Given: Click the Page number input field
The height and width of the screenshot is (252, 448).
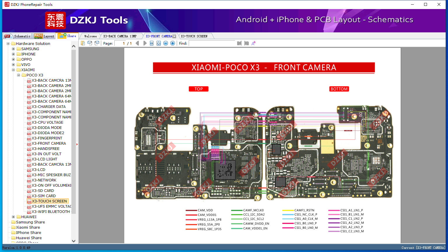Looking at the screenshot, I should 120,43.
